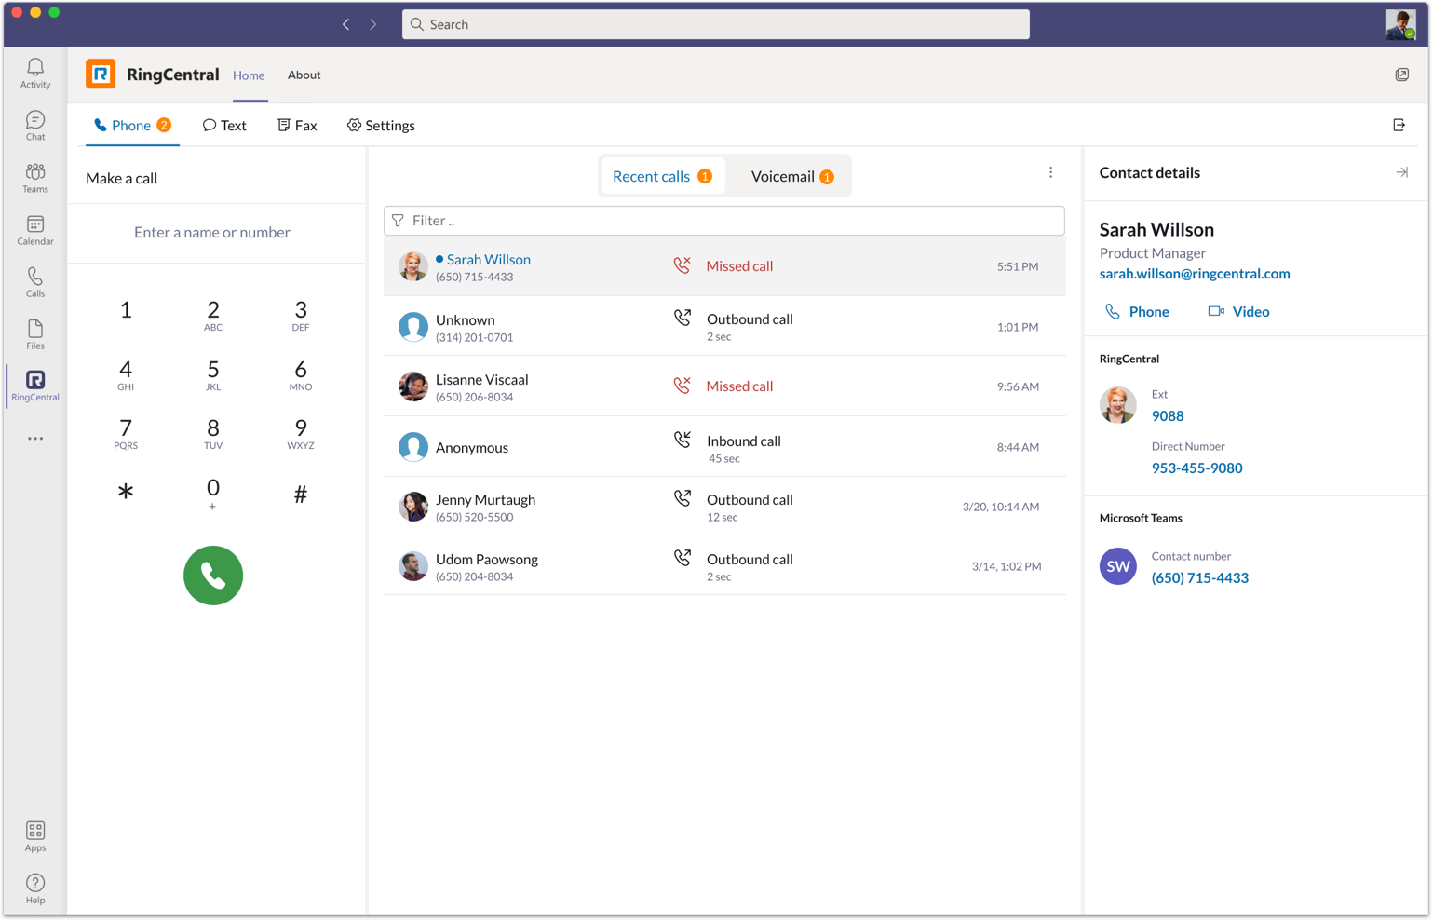Open the recent calls more options menu
Image resolution: width=1433 pixels, height=922 pixels.
pos(1050,172)
